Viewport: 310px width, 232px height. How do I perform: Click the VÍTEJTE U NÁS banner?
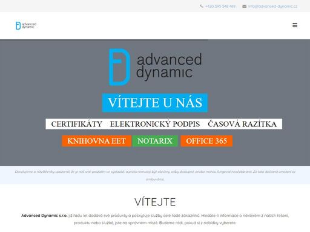point(155,103)
